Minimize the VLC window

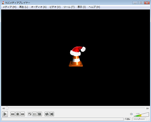(135, 3)
